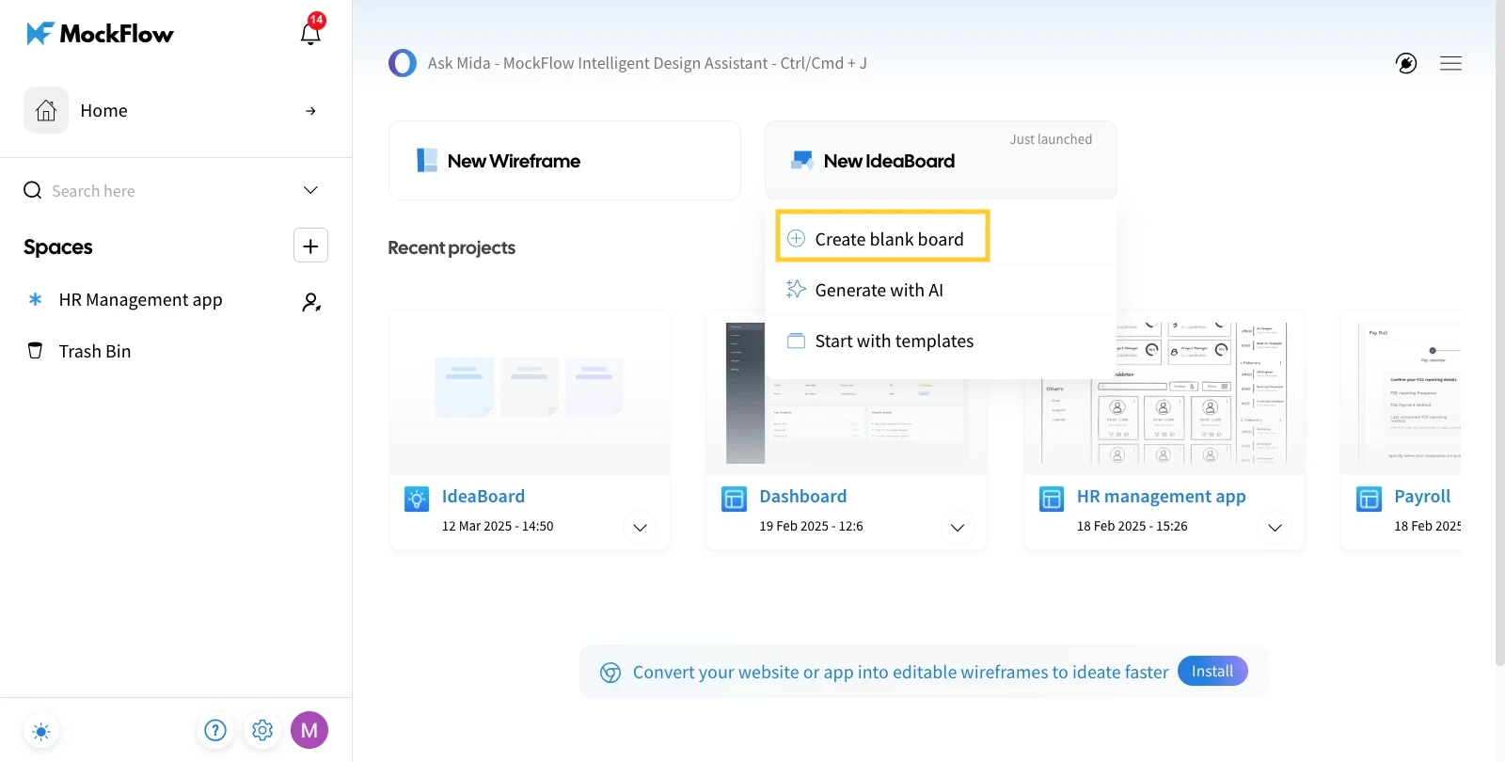Viewport: 1505px width, 762px height.
Task: Click the plug integrations icon
Action: coord(1406,63)
